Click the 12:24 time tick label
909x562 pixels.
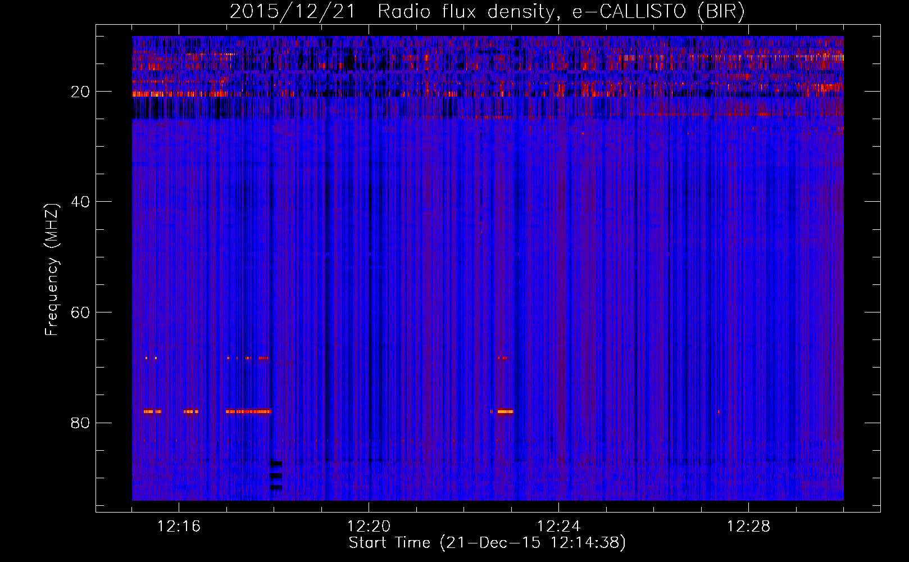[558, 527]
